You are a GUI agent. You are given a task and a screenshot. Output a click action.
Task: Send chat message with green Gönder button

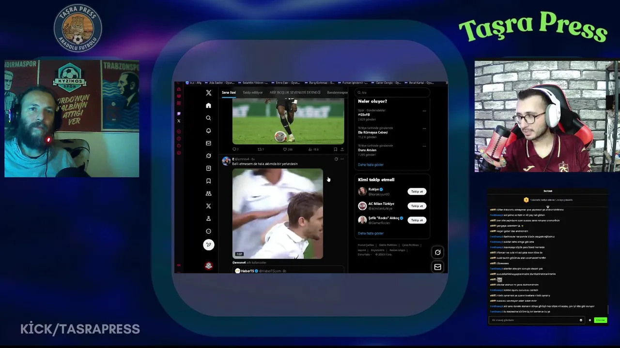click(600, 320)
